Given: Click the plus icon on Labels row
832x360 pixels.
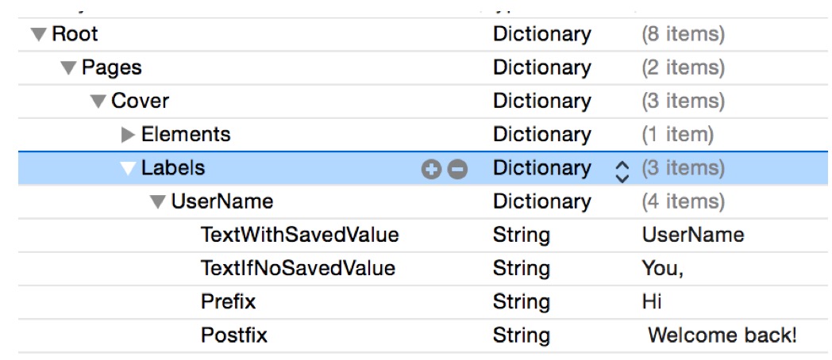Looking at the screenshot, I should click(x=430, y=169).
